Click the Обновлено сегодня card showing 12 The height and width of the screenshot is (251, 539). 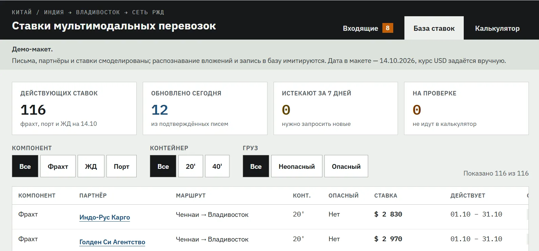click(205, 108)
